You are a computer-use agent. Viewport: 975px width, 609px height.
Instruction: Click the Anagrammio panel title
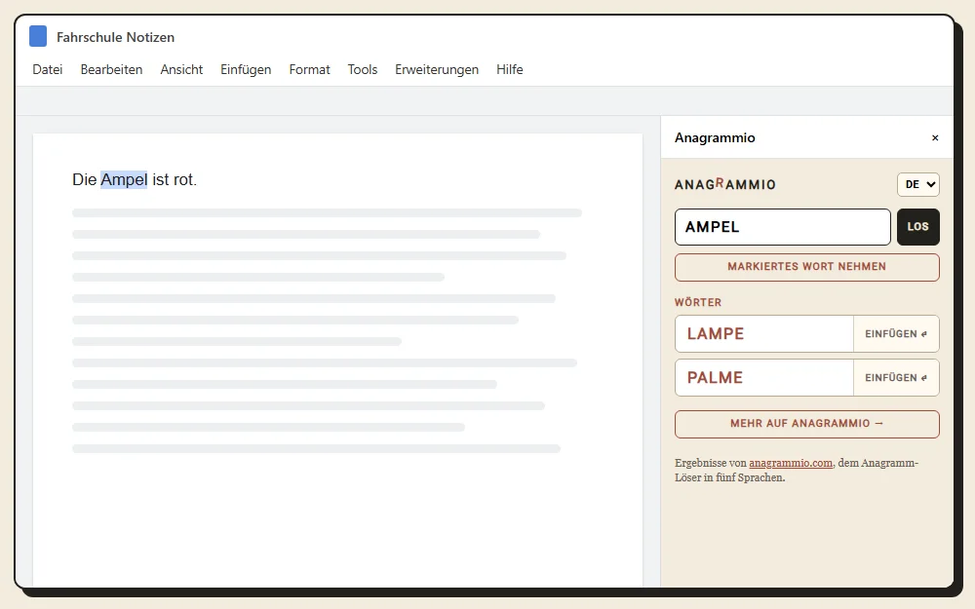715,138
